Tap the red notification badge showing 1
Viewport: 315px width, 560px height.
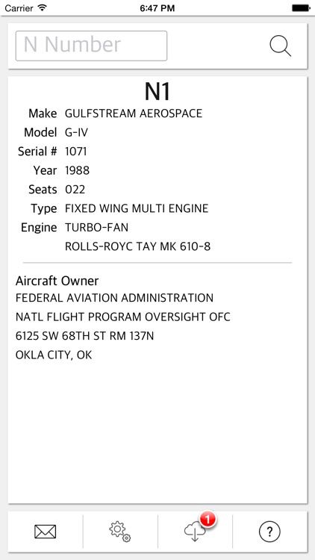pyautogui.click(x=208, y=519)
